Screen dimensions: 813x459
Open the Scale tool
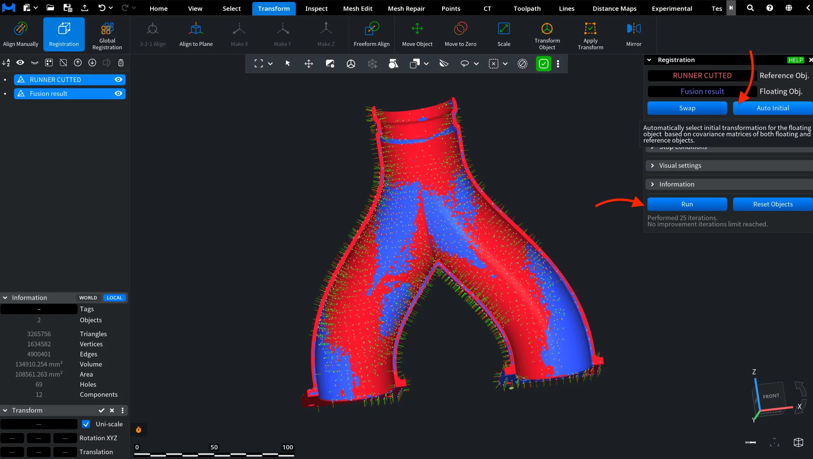[x=504, y=34]
